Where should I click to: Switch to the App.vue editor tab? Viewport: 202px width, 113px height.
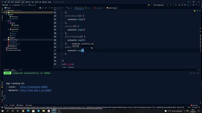[70, 8]
